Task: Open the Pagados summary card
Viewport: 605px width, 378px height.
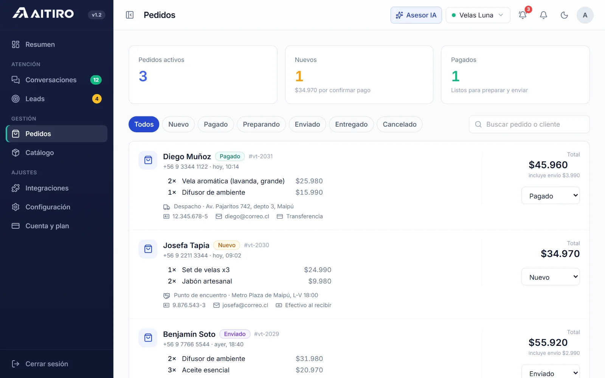Action: pos(515,75)
